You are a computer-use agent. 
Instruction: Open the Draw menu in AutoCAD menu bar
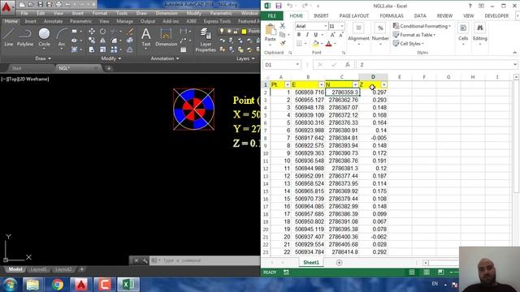point(141,13)
